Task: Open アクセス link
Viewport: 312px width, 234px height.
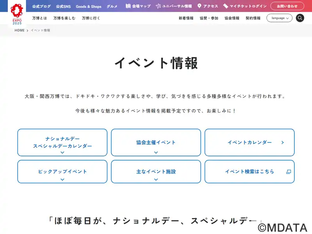Action: click(x=208, y=6)
